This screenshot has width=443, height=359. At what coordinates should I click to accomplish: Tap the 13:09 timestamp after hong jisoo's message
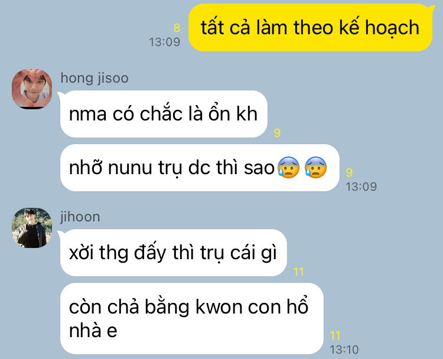361,187
